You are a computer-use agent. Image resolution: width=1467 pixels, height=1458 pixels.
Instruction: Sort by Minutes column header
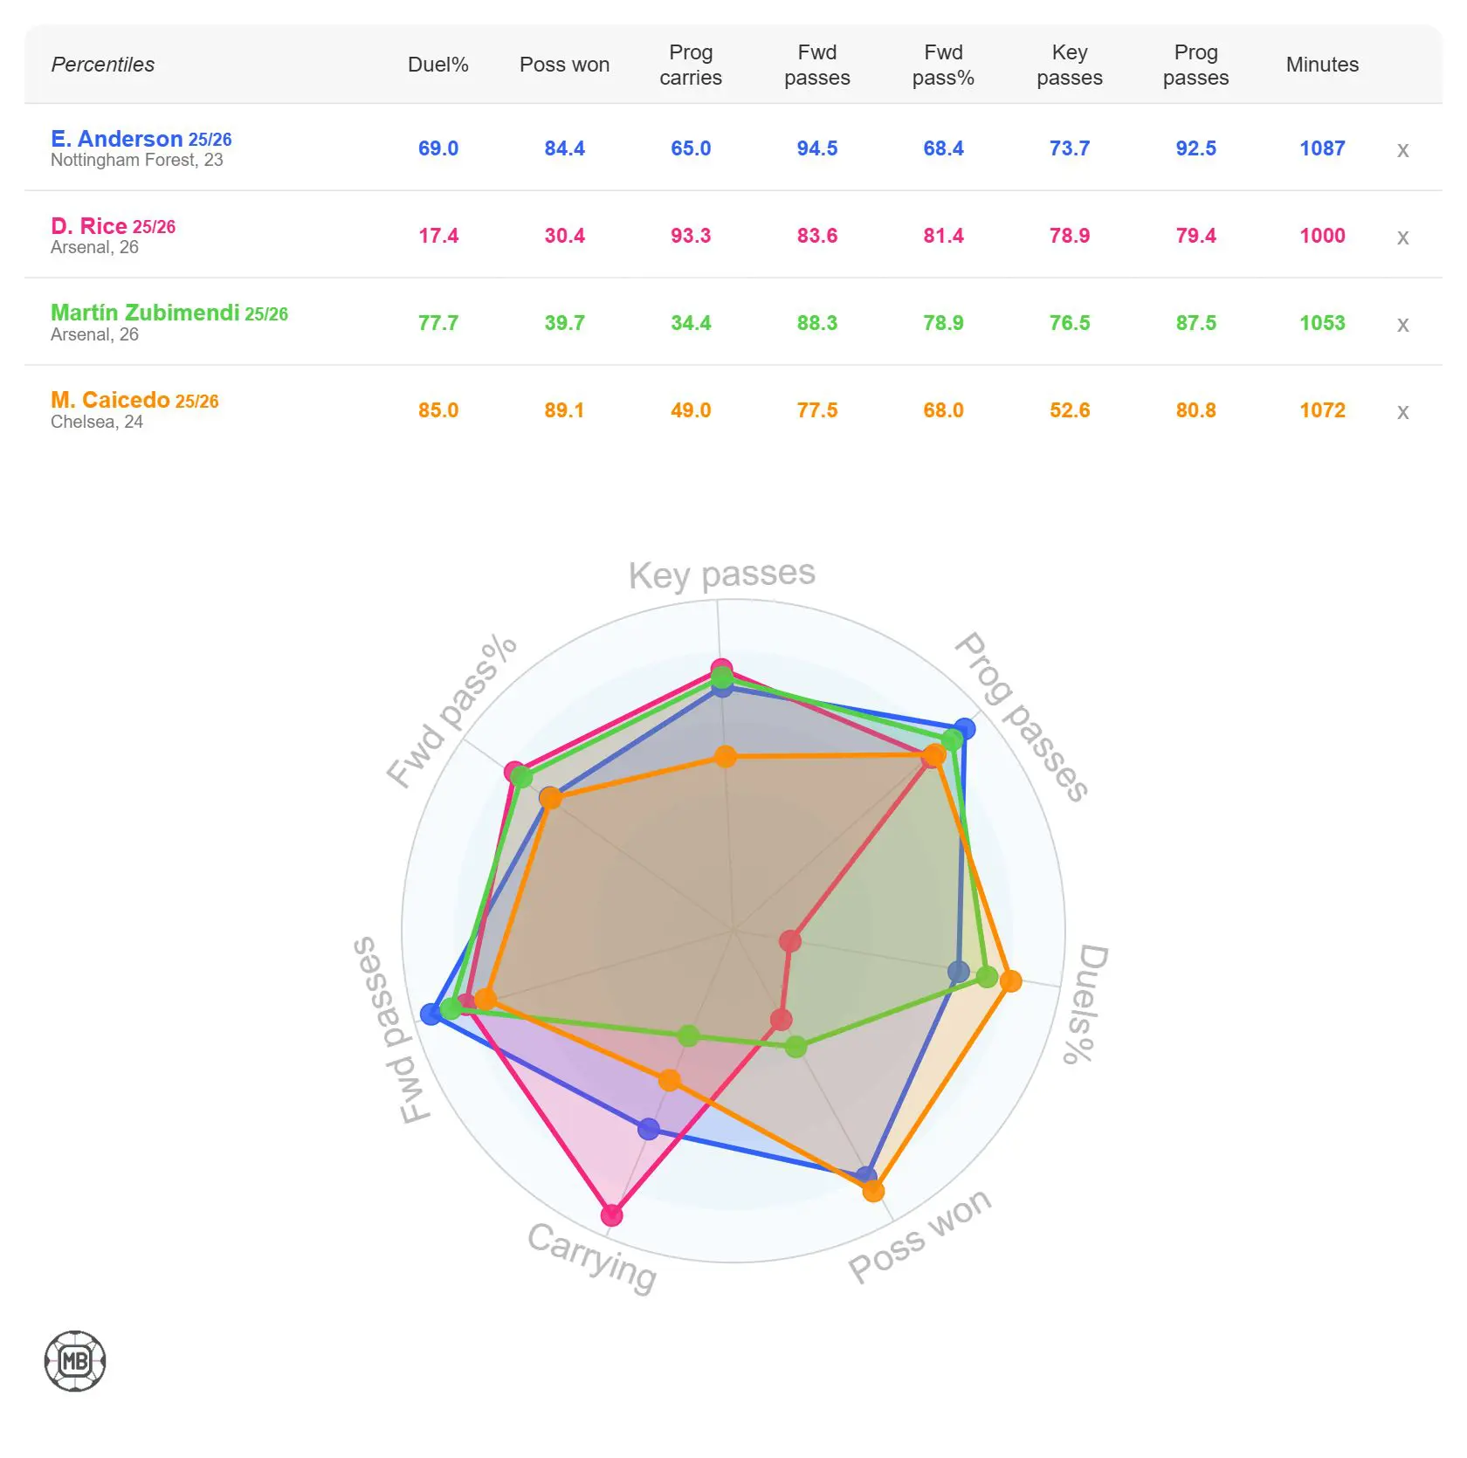coord(1322,65)
